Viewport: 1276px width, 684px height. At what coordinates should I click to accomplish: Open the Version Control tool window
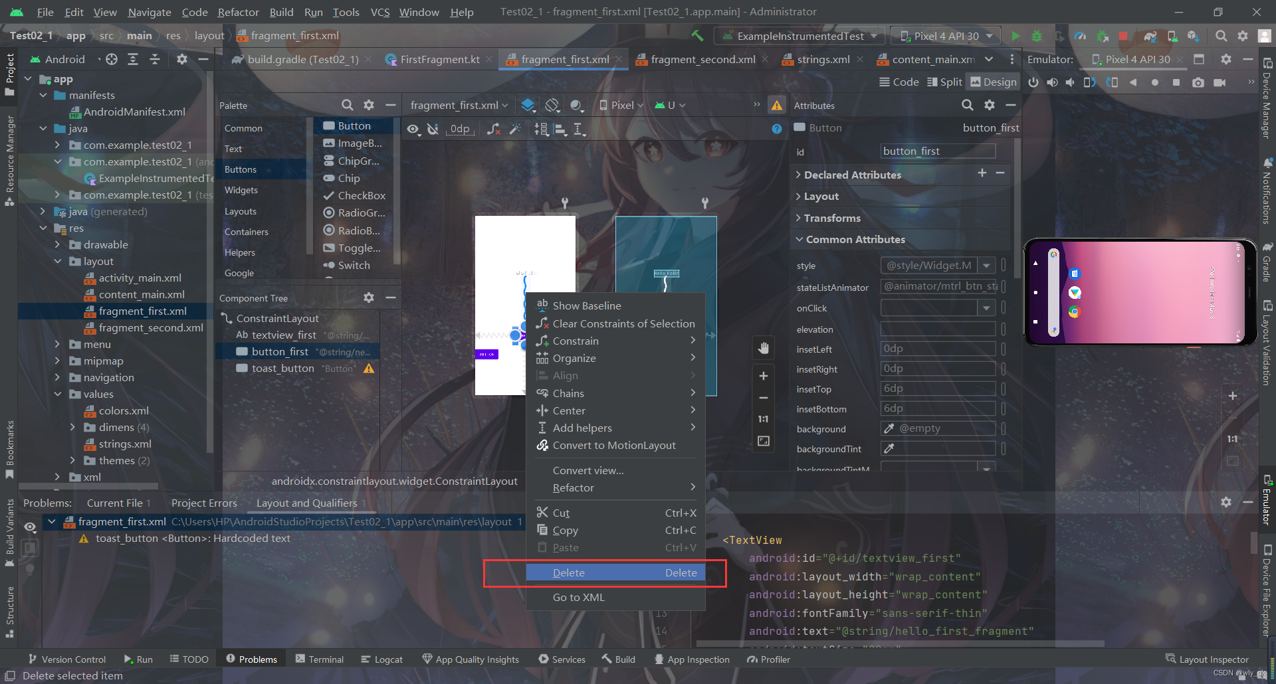(x=67, y=659)
